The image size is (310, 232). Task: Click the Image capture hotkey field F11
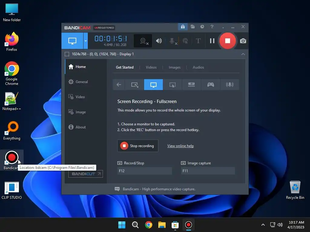point(208,171)
